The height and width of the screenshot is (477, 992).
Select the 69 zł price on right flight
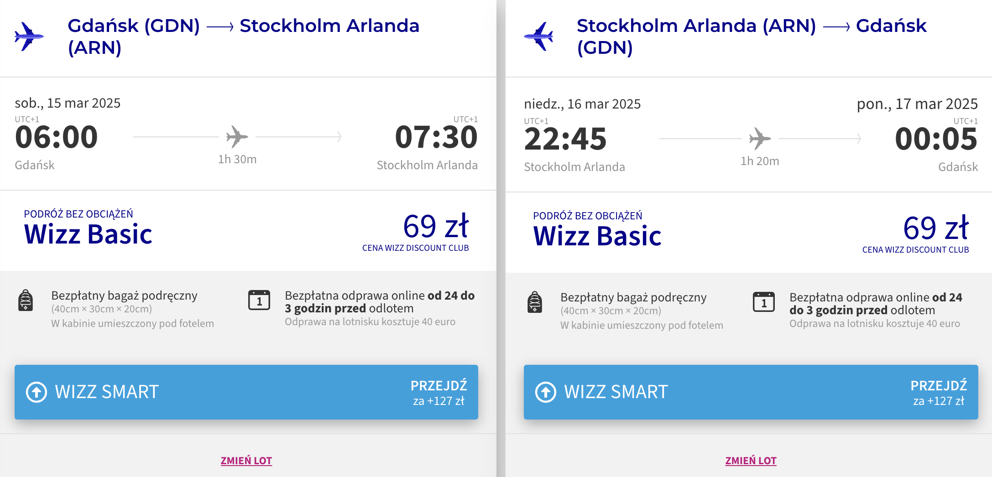point(936,228)
